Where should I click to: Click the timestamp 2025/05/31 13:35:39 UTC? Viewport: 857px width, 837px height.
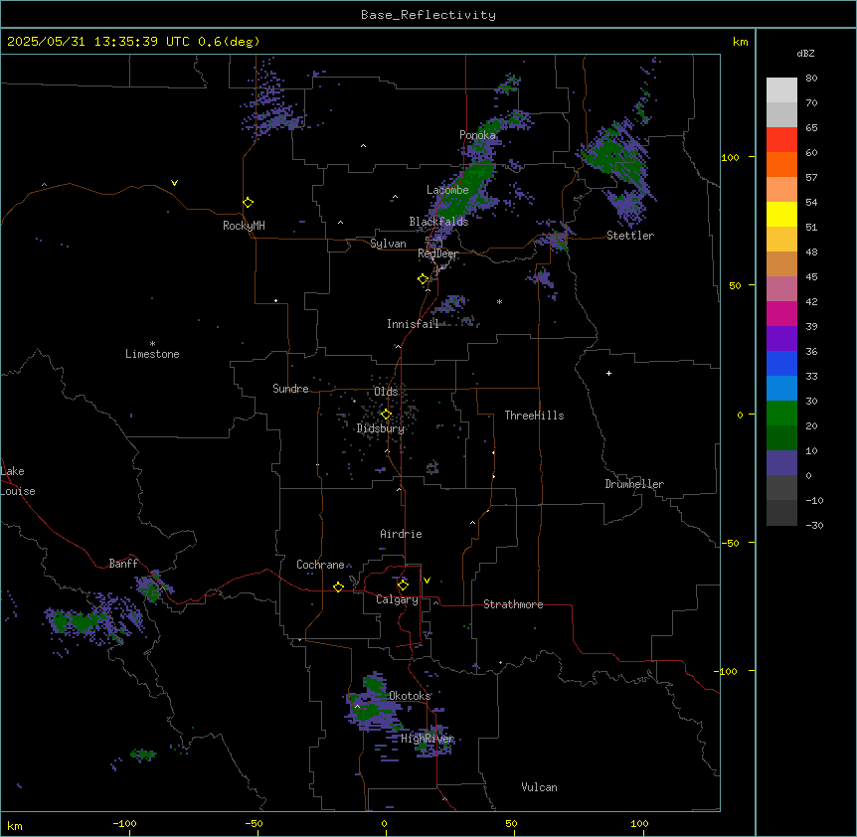pos(97,42)
